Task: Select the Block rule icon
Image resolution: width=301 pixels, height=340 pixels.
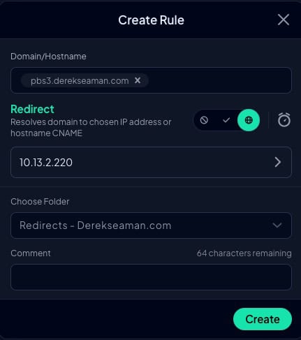Action: [204, 120]
